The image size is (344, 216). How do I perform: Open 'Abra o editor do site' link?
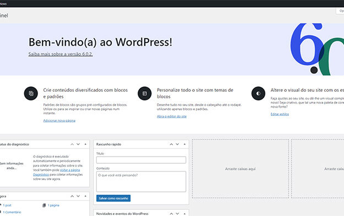(x=172, y=117)
